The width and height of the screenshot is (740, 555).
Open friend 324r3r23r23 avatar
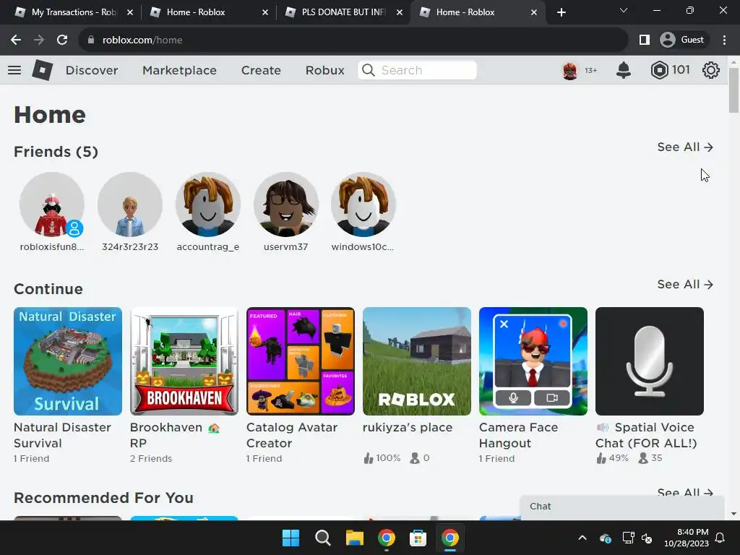tap(130, 205)
